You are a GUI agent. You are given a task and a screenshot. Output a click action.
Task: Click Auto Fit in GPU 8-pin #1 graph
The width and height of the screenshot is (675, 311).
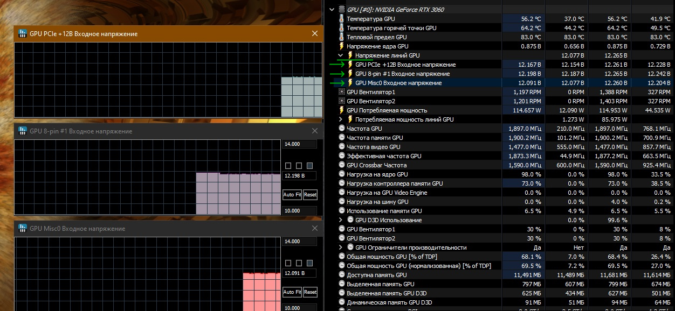[x=292, y=195]
